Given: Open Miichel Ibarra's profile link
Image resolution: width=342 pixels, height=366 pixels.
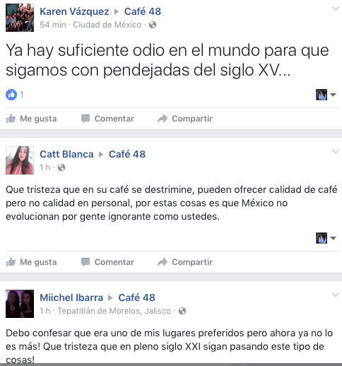Looking at the screenshot, I should coord(71,297).
